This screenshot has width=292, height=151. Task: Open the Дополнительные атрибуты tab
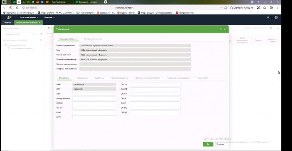[148, 78]
